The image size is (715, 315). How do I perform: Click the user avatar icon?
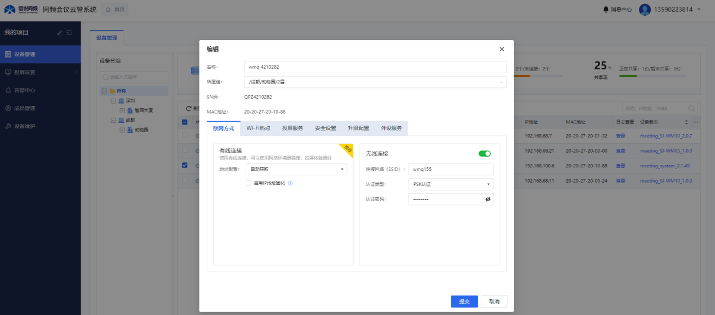[645, 10]
